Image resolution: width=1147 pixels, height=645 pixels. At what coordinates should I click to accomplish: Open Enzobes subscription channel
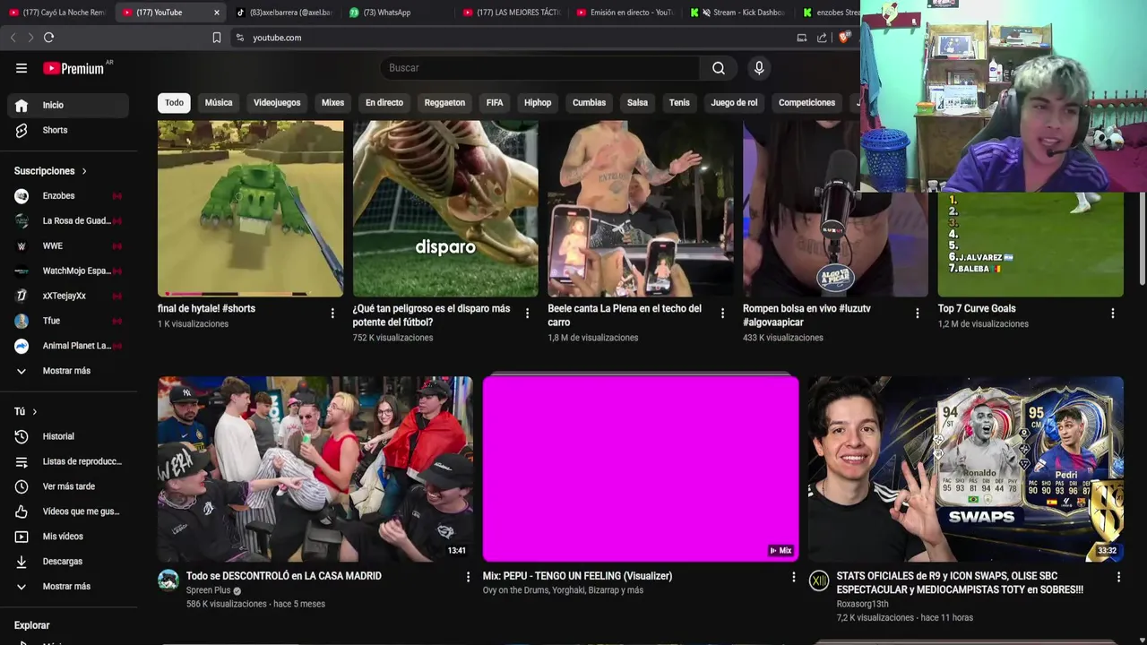pos(68,196)
